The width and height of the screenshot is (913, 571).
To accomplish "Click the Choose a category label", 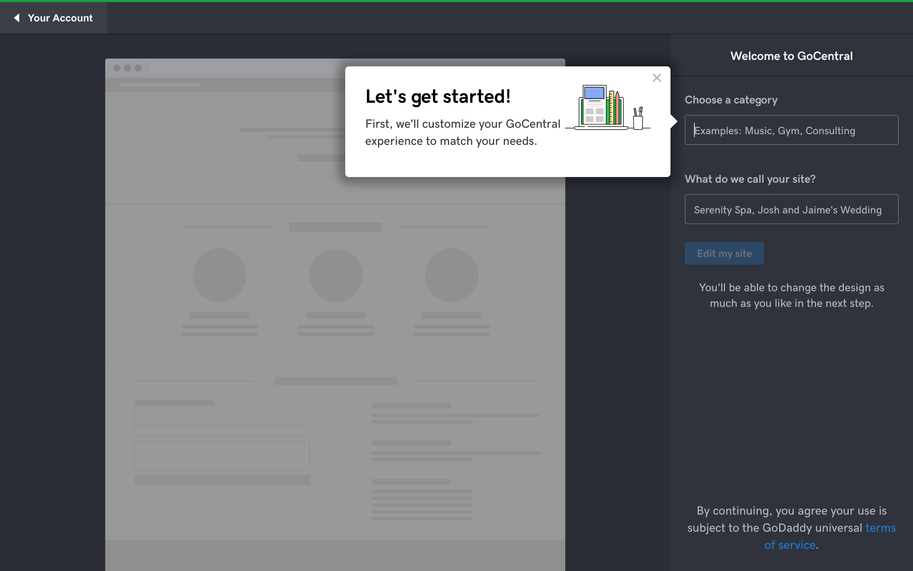I will click(x=731, y=100).
